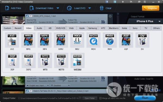Open the HTC devices tab
The image size is (163, 102).
coord(103,28)
